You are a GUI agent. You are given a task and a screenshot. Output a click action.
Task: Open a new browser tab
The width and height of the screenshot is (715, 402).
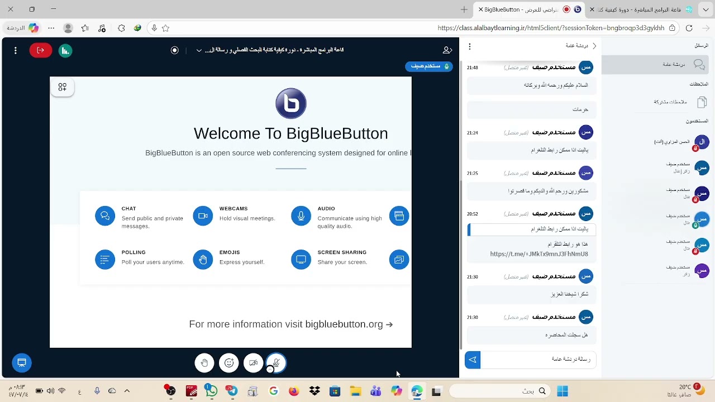[464, 9]
